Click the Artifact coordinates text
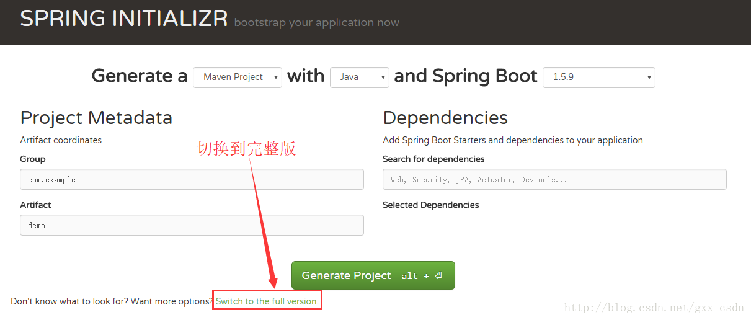751x320 pixels. click(x=61, y=140)
